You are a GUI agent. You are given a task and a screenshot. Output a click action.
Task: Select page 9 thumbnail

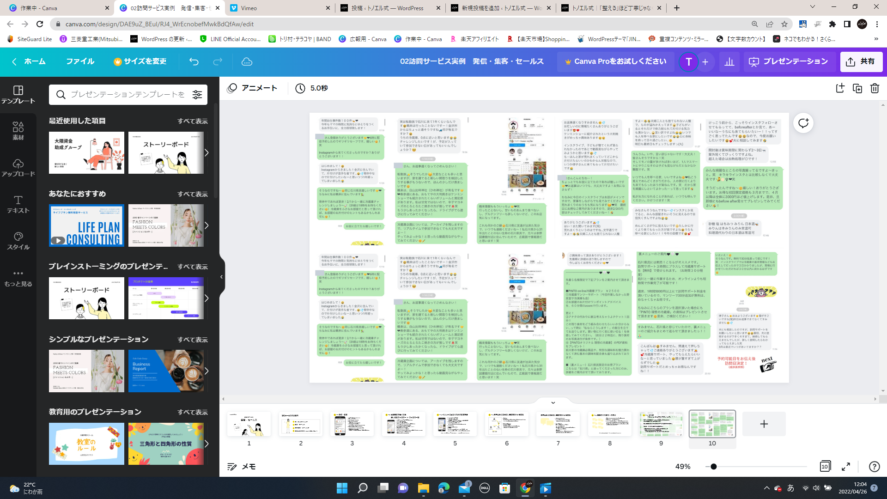point(661,424)
